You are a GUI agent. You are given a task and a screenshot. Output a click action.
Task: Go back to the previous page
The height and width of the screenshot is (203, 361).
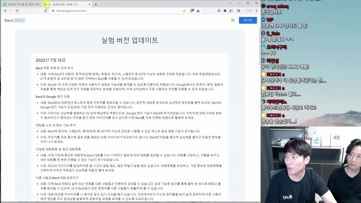coord(5,11)
